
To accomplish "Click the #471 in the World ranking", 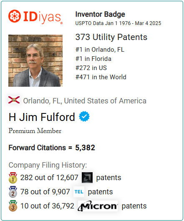I will pyautogui.click(x=101, y=77).
